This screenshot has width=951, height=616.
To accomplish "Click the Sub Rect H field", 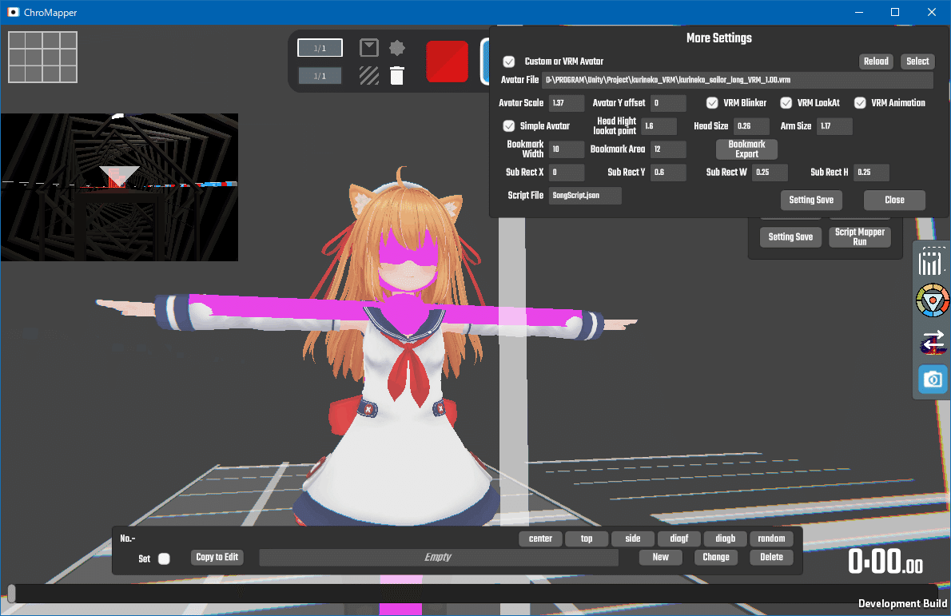I will point(872,173).
